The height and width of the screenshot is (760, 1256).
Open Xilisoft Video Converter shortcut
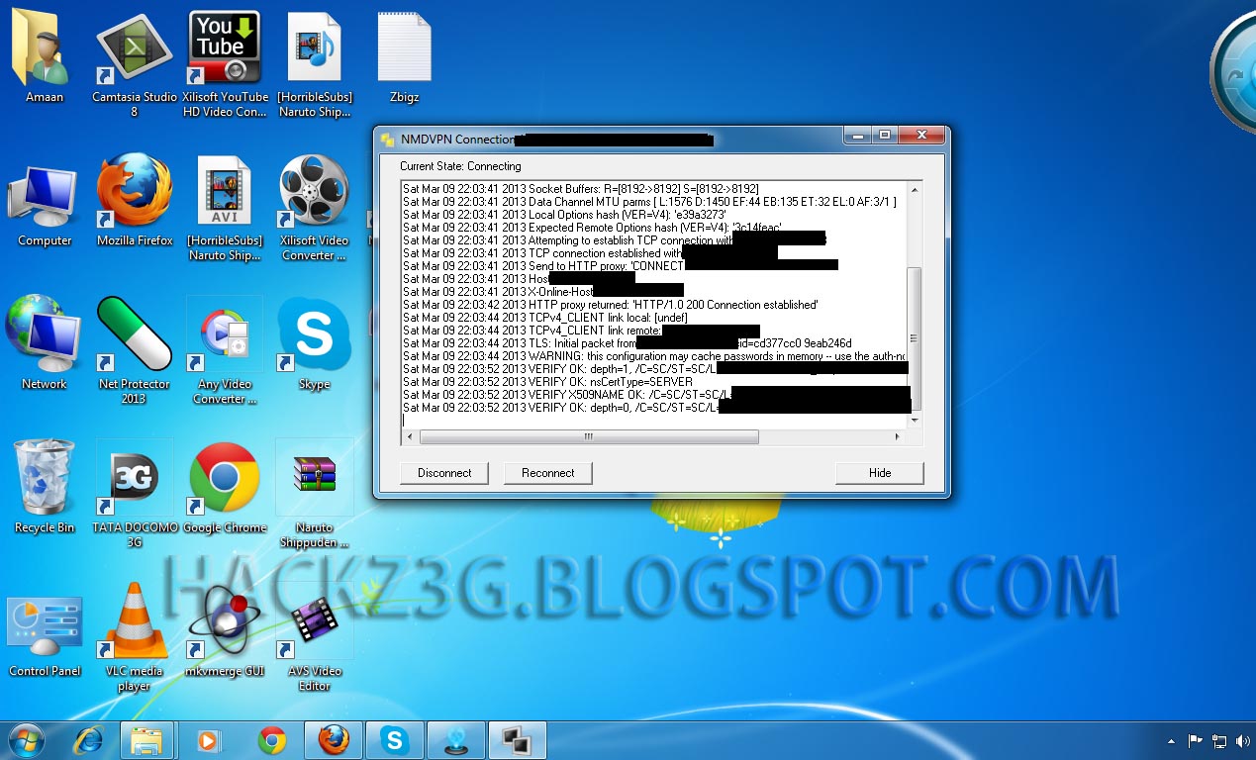point(315,208)
